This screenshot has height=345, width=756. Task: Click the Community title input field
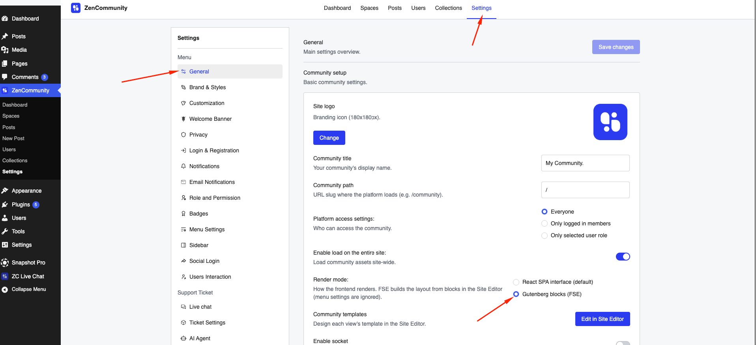[586, 163]
